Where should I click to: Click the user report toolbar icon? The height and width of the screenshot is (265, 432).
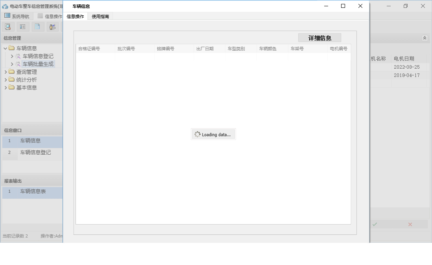[52, 26]
